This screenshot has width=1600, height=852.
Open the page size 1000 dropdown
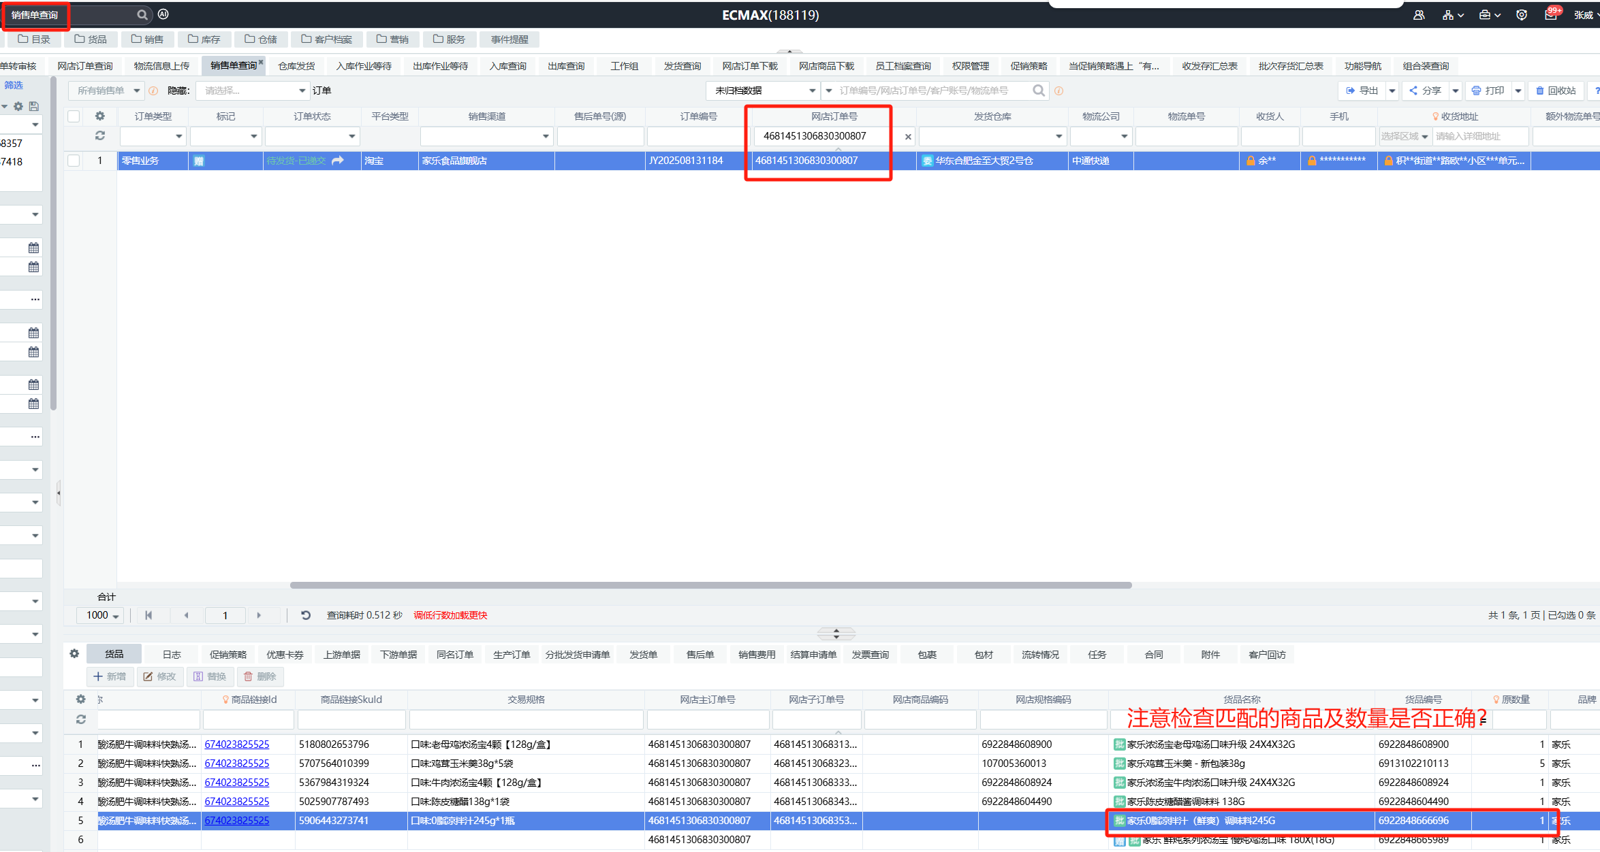point(100,615)
